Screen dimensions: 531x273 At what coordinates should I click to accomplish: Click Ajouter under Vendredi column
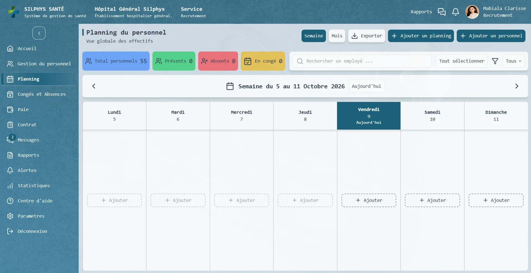click(369, 200)
